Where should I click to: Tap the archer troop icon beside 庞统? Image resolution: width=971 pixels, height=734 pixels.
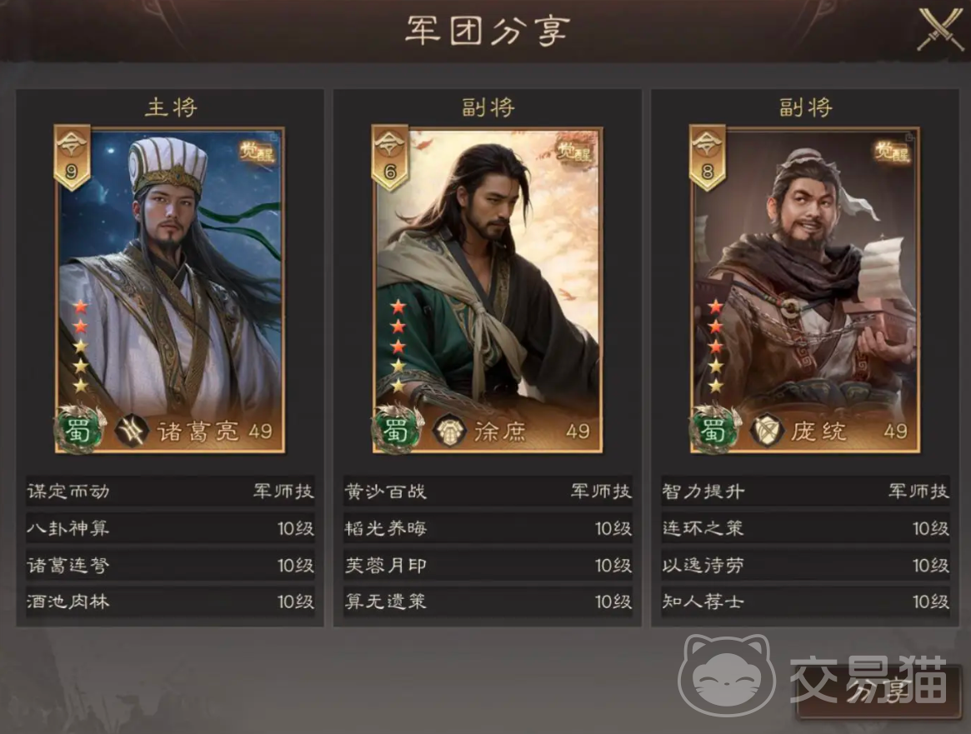click(x=767, y=430)
